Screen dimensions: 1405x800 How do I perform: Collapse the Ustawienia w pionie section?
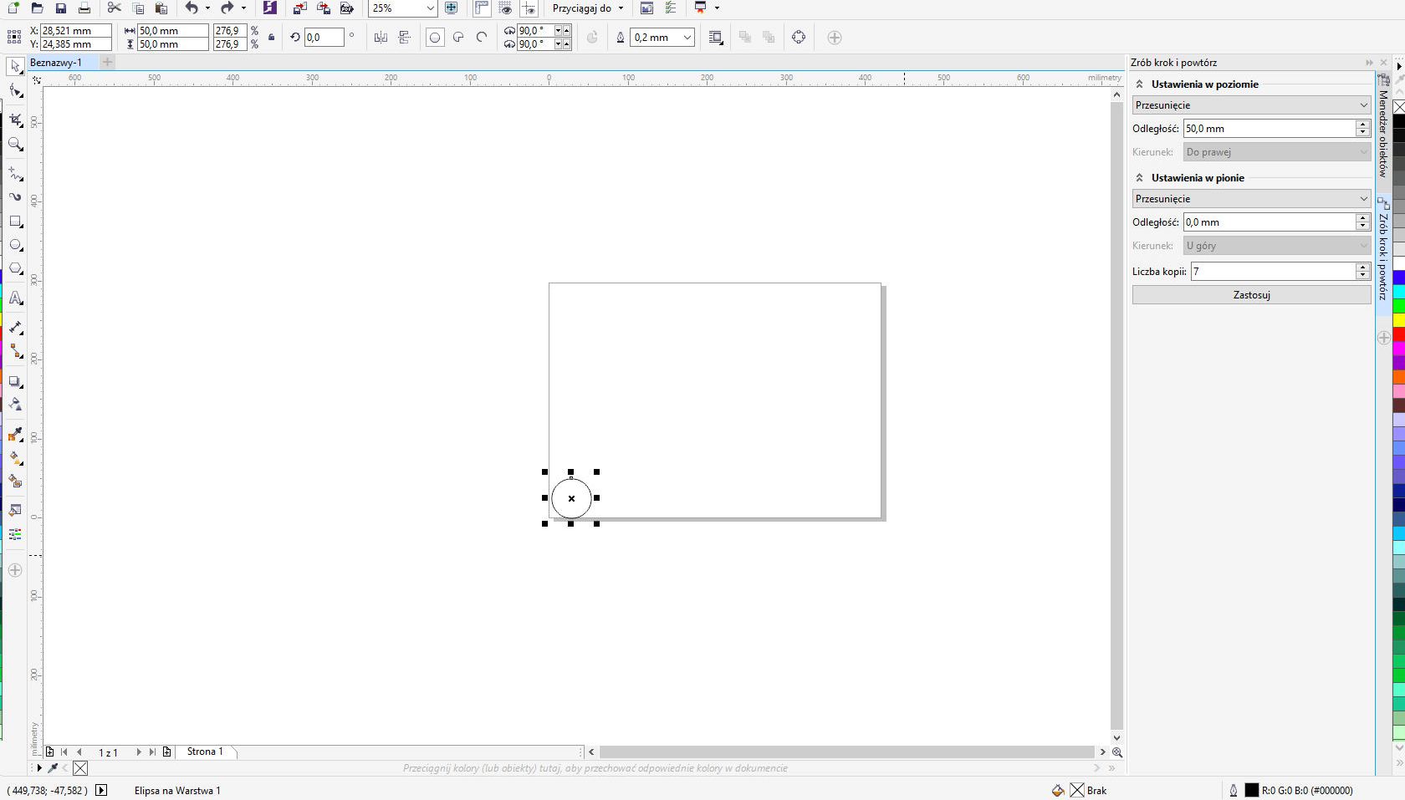(x=1139, y=178)
